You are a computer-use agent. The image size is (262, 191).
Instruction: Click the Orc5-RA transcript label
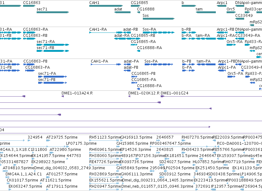[x=234, y=42]
